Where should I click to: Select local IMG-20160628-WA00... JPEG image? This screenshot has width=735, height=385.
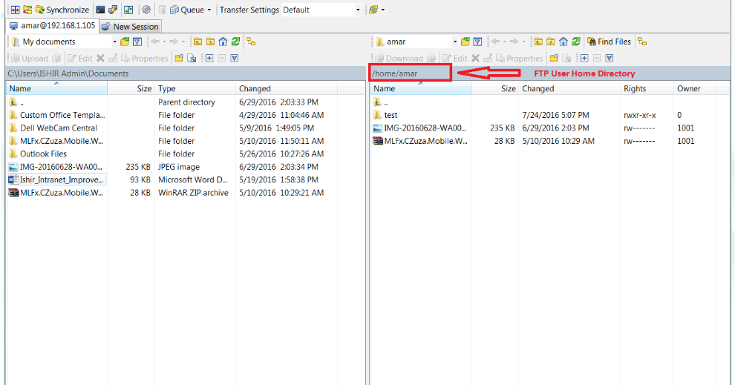point(56,167)
